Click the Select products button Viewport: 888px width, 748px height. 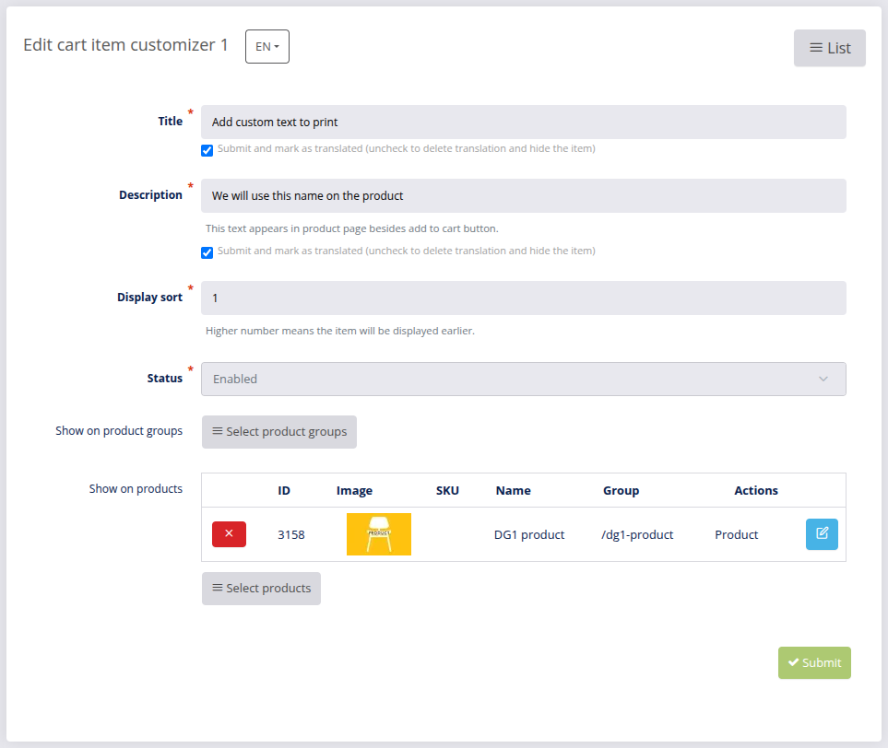coord(261,589)
